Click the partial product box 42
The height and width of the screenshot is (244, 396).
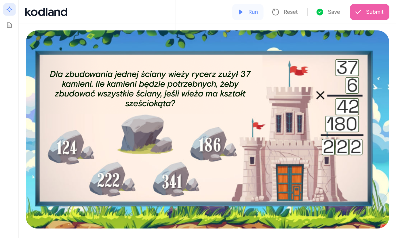[x=347, y=107]
